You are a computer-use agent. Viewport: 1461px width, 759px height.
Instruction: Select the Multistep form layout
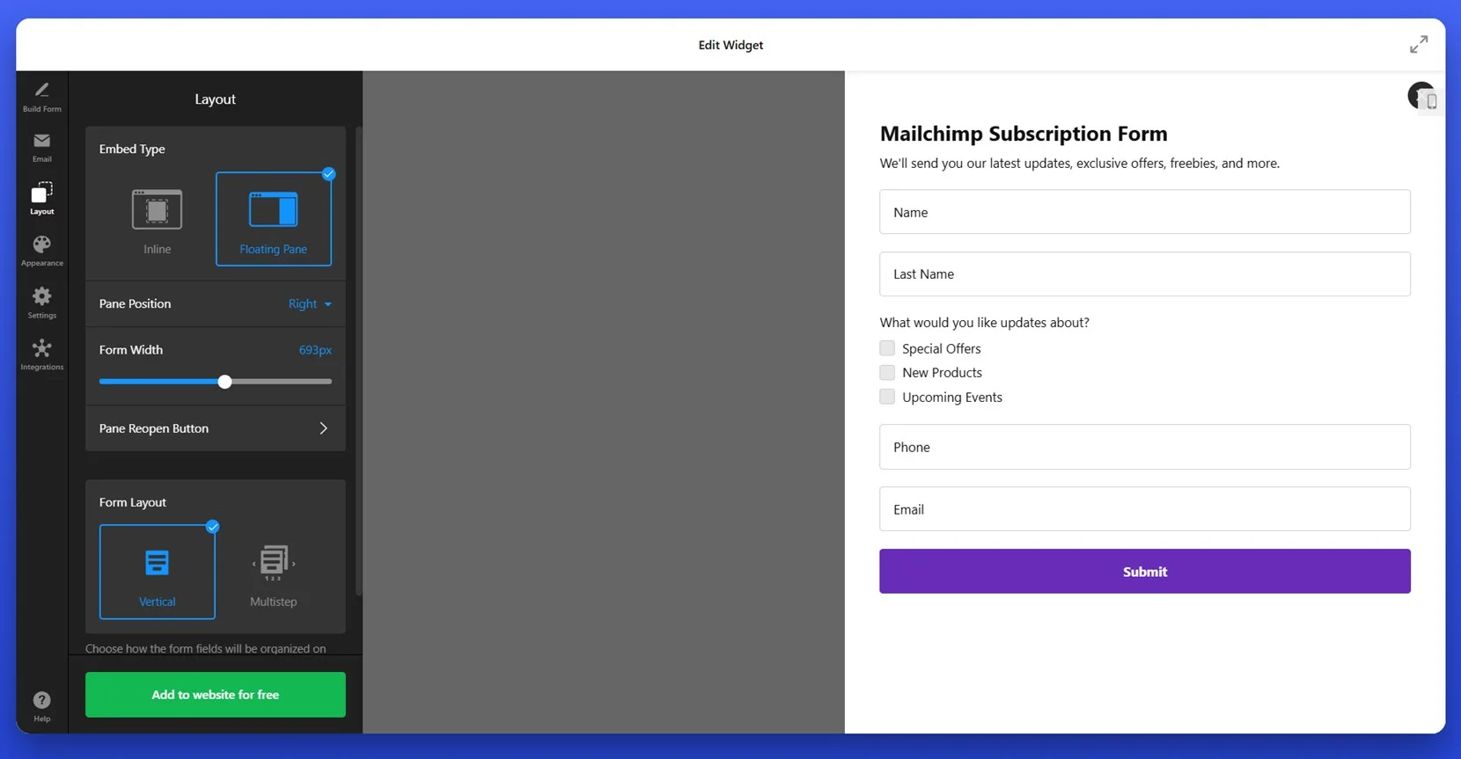click(x=274, y=572)
